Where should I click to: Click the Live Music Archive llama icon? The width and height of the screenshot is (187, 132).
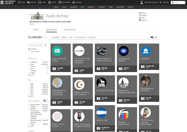[101, 83]
